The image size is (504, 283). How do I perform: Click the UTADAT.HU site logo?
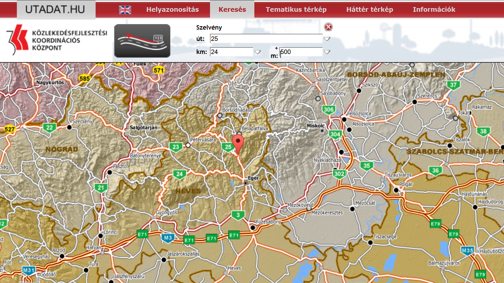tap(55, 10)
